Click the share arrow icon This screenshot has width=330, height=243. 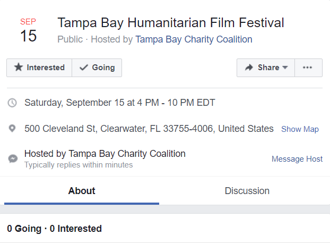(x=249, y=68)
